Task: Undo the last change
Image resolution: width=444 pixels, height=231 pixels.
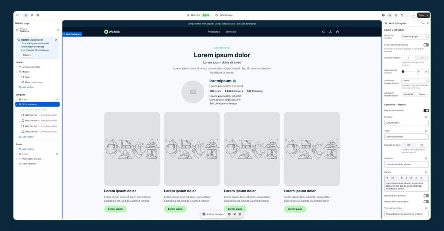Action: pyautogui.click(x=402, y=15)
